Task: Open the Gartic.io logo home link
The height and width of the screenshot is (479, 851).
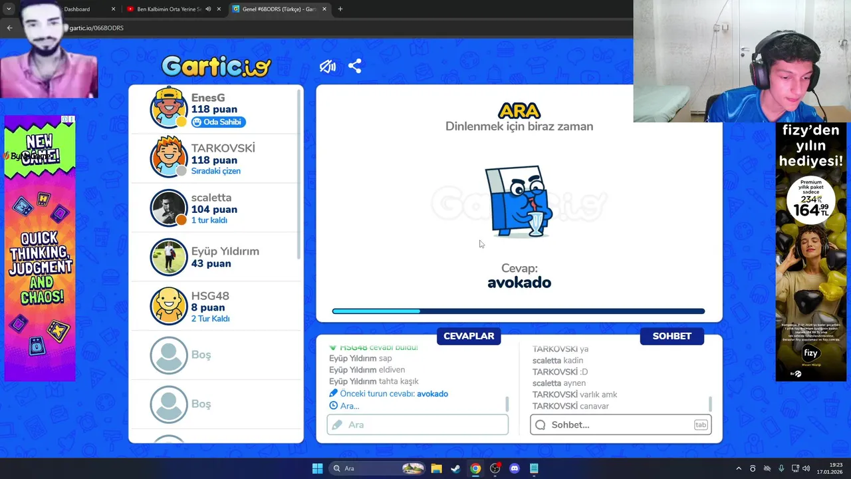Action: (x=216, y=66)
